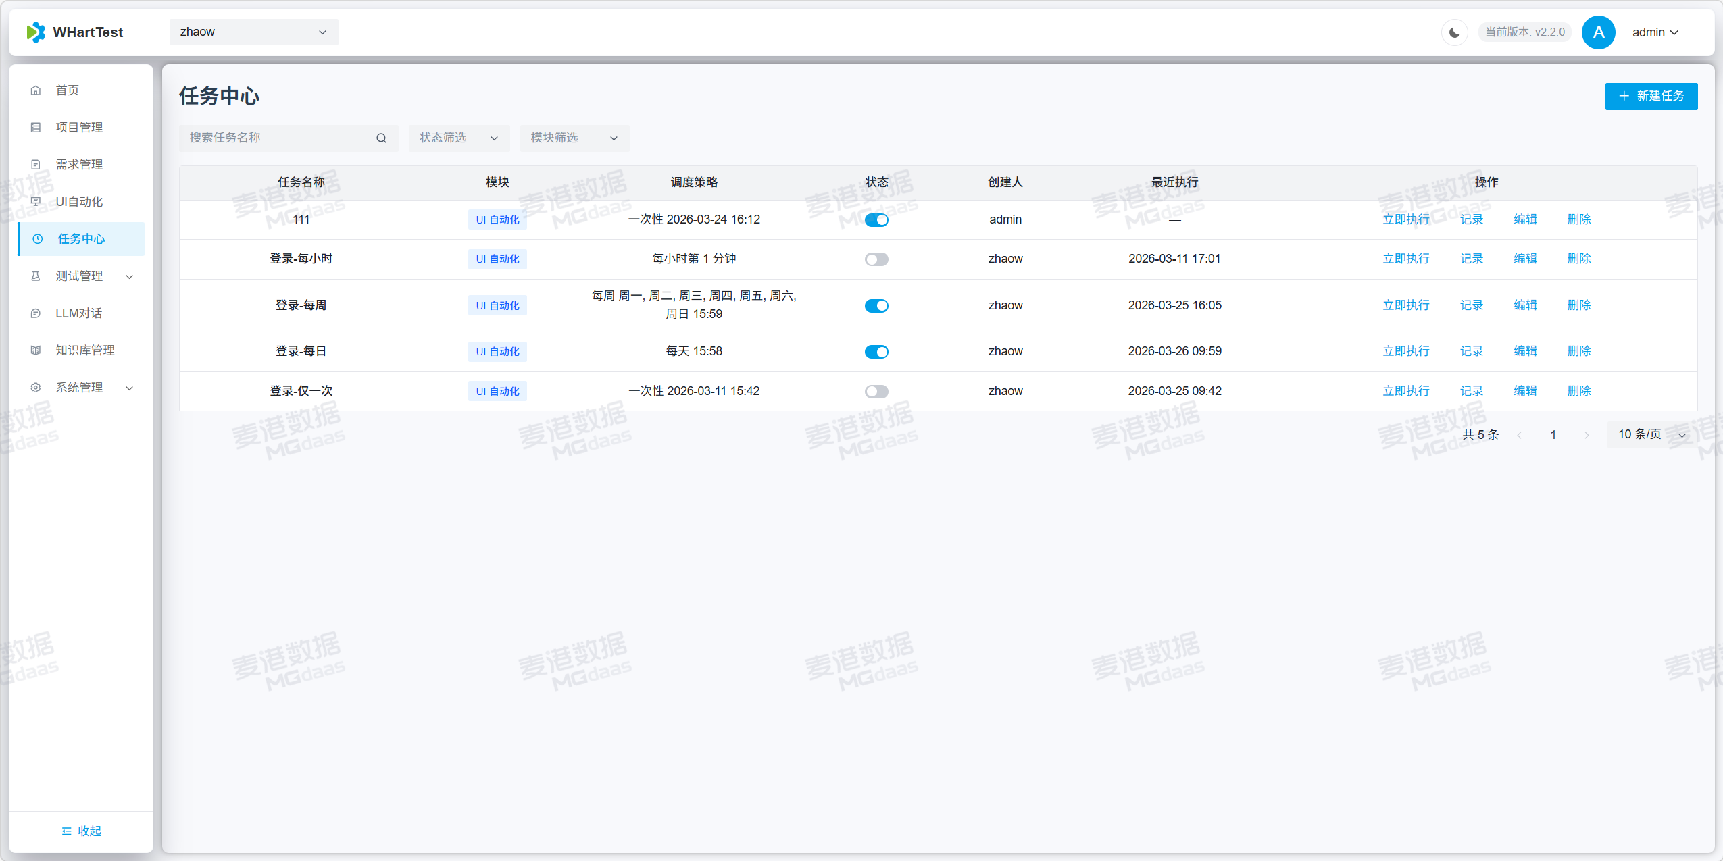Turn on the 登录-仅一次 task switch
This screenshot has width=1723, height=861.
(876, 392)
